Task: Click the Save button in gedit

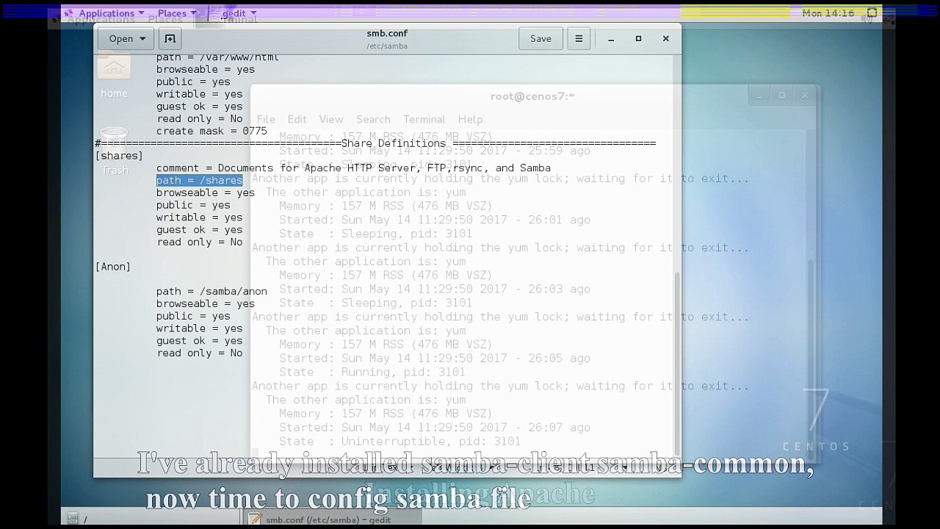Action: (x=540, y=39)
